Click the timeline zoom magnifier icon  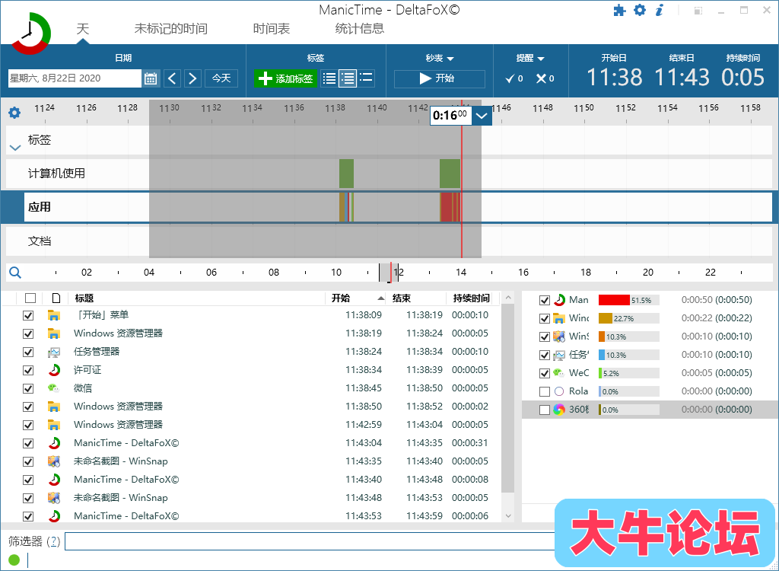pos(15,273)
